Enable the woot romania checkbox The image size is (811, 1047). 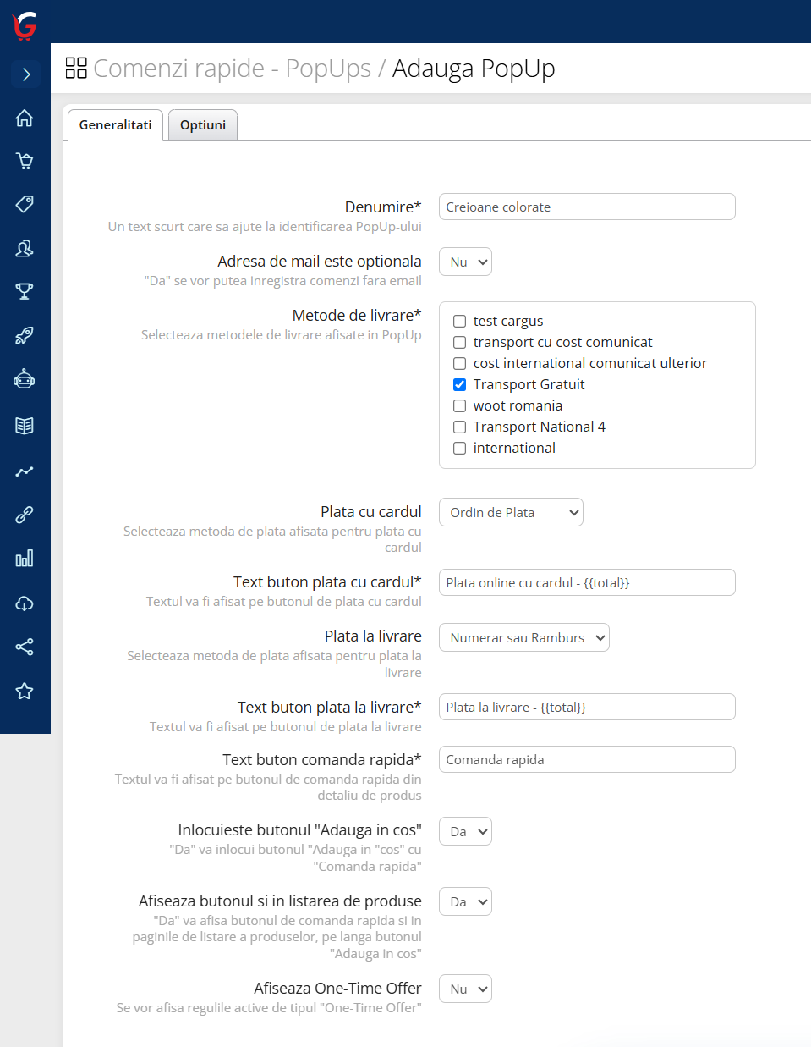click(x=460, y=406)
